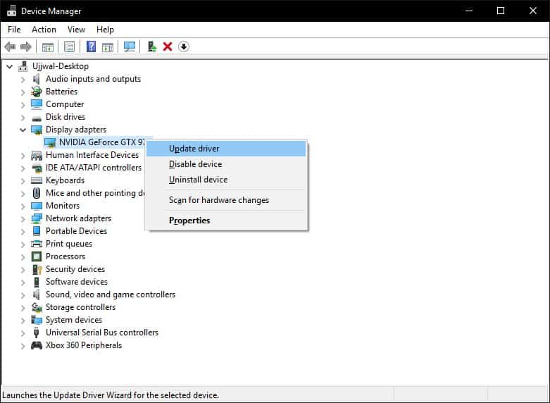
Task: Select the System devices tree row label
Action: [x=74, y=320]
